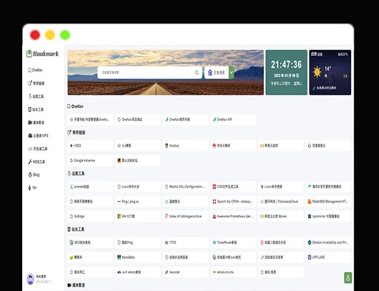Open the NameBeta link card
Image resolution: width=379 pixels, height=291 pixels.
[138, 257]
